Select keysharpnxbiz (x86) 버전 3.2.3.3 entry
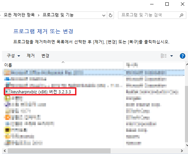 40,92
